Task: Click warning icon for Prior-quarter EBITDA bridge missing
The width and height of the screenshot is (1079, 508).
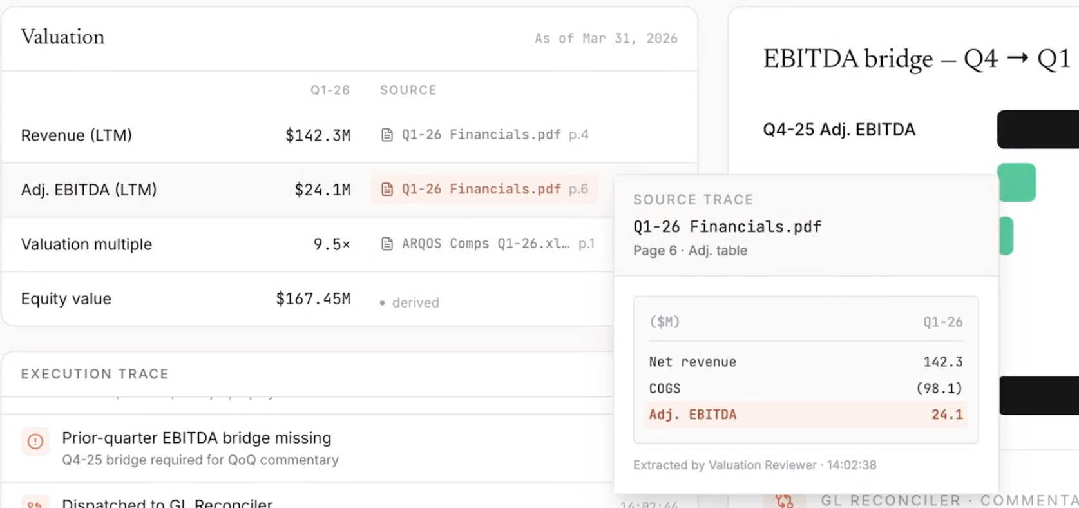Action: pyautogui.click(x=35, y=442)
